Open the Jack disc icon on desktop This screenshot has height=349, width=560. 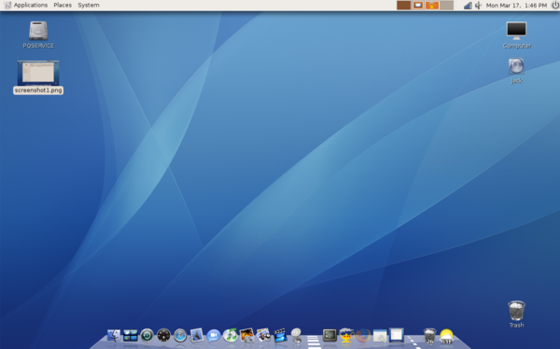click(x=516, y=71)
